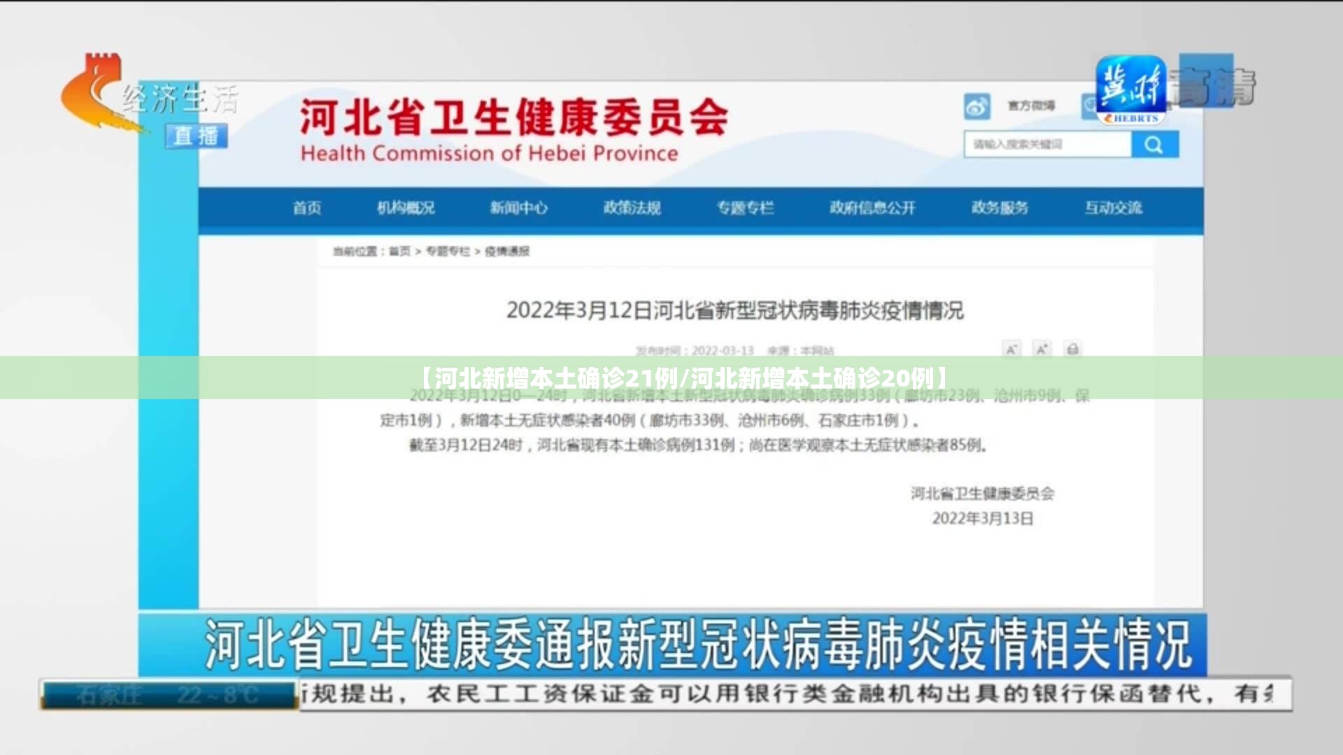Click the line containing 新增本土无症状感染者40例
Screen dimensions: 1343x755
coord(649,421)
